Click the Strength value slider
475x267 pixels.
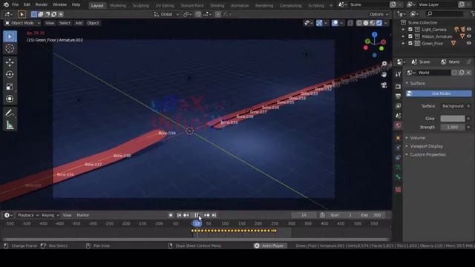453,128
